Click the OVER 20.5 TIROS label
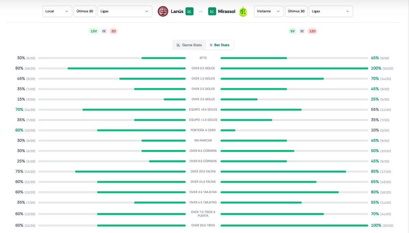Screen dimensions: 409x233 coord(203,225)
